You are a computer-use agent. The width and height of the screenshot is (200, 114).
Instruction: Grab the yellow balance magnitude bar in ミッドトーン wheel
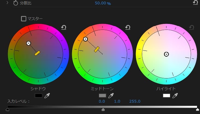pyautogui.click(x=97, y=49)
